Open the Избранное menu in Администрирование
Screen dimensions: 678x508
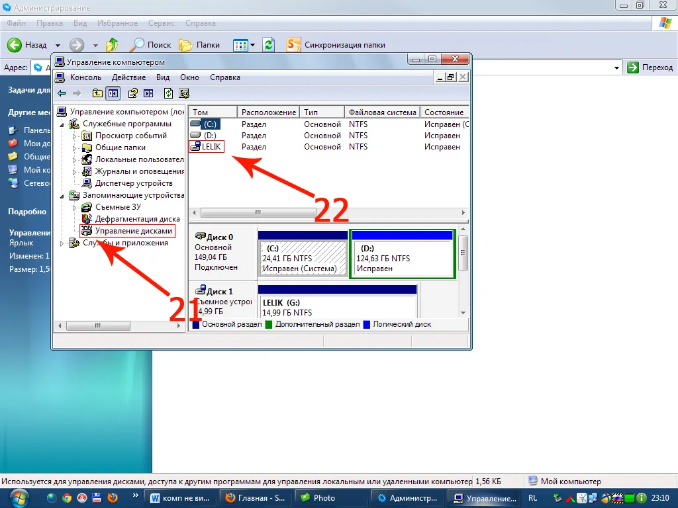click(x=117, y=23)
